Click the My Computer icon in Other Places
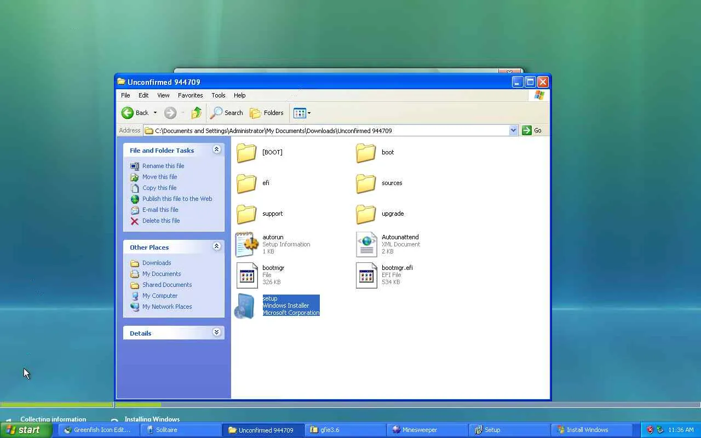Screen dimensions: 701x438 (135, 296)
